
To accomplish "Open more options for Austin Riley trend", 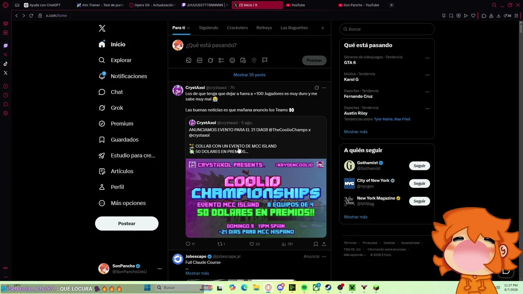I will pos(427,109).
